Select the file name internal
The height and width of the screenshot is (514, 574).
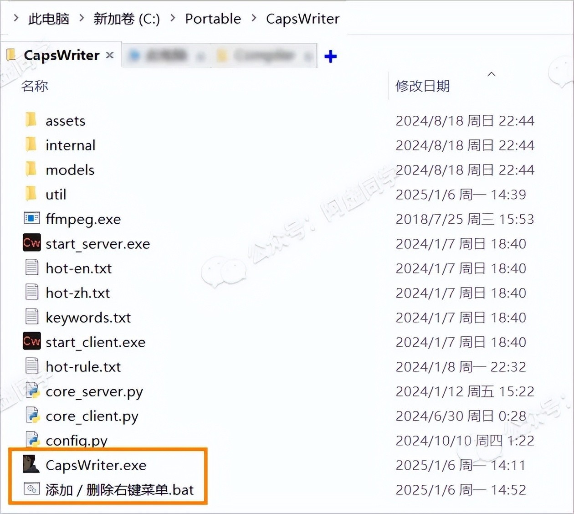click(x=71, y=145)
